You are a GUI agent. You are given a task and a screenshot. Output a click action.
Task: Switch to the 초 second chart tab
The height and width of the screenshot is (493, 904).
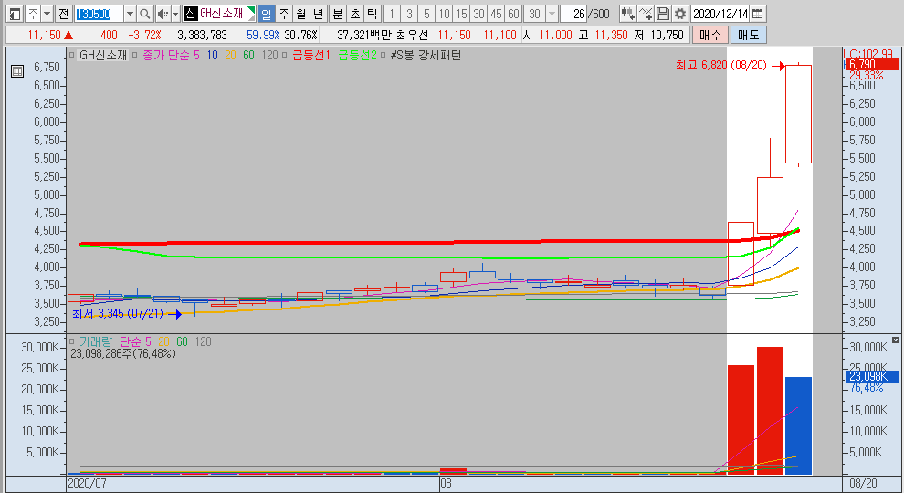355,14
